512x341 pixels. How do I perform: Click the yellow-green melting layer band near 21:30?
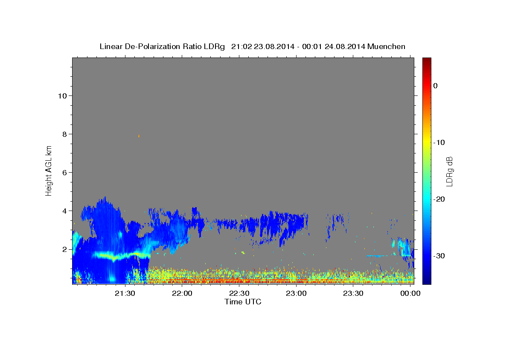click(x=122, y=256)
